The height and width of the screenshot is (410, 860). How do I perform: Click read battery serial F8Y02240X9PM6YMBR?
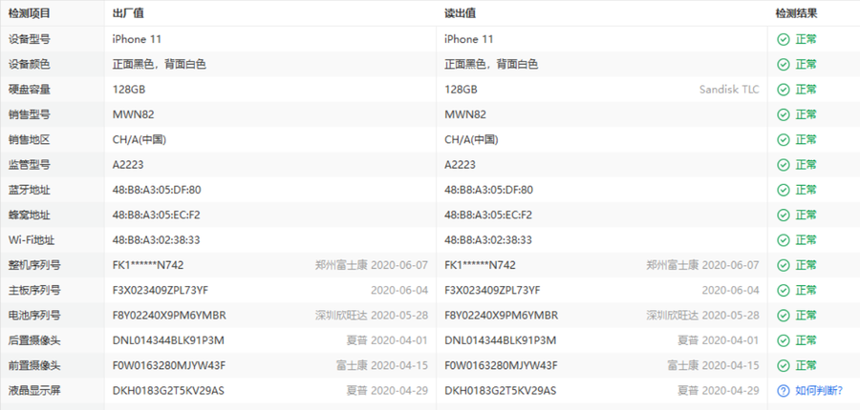(x=502, y=316)
